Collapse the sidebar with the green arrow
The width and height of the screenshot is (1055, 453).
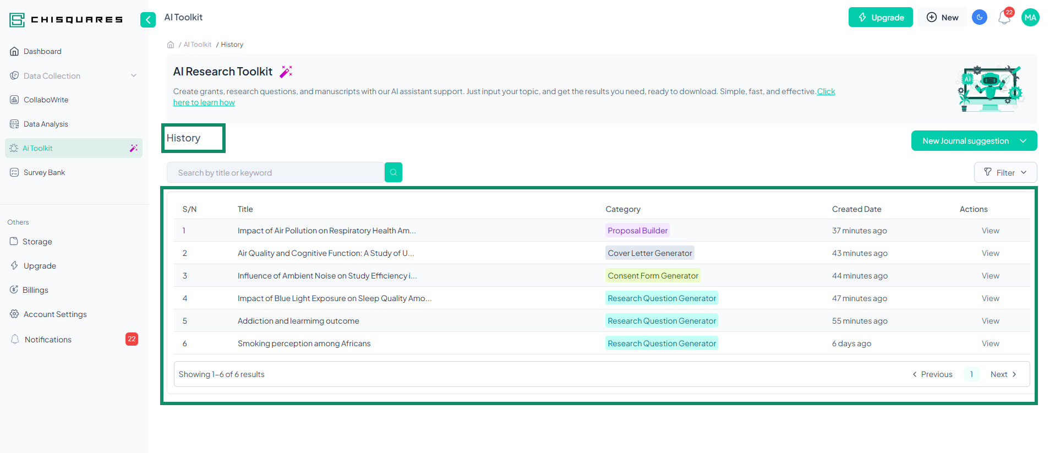point(147,20)
